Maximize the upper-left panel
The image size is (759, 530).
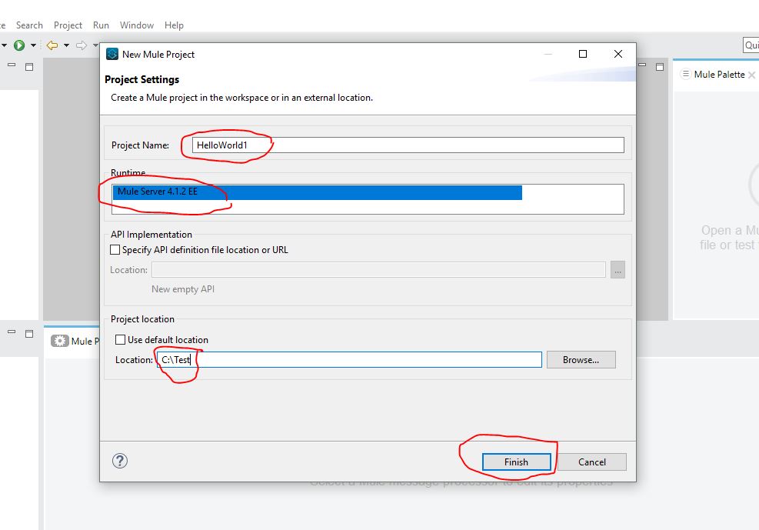29,67
